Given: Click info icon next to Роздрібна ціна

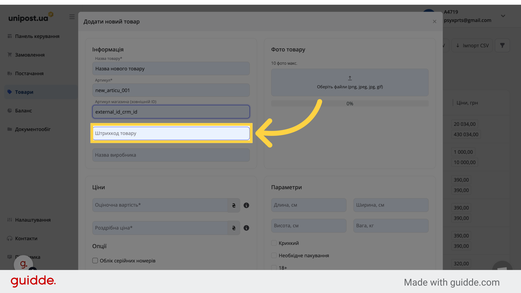Looking at the screenshot, I should point(246,228).
